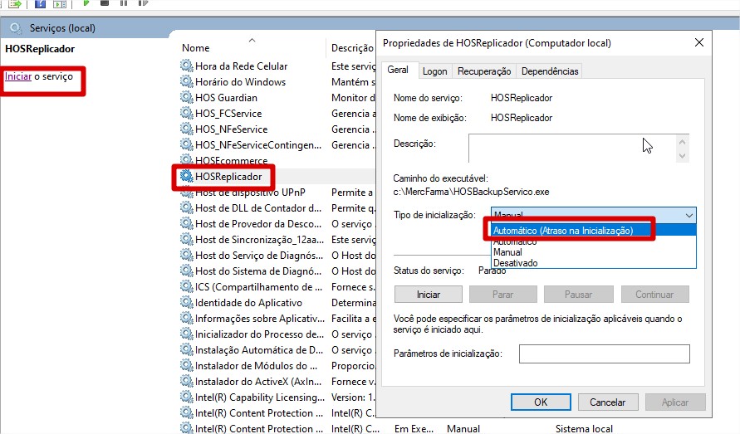Viewport: 740px width, 434px height.
Task: Click the Pause Service toolbar icon
Action: [x=124, y=2]
